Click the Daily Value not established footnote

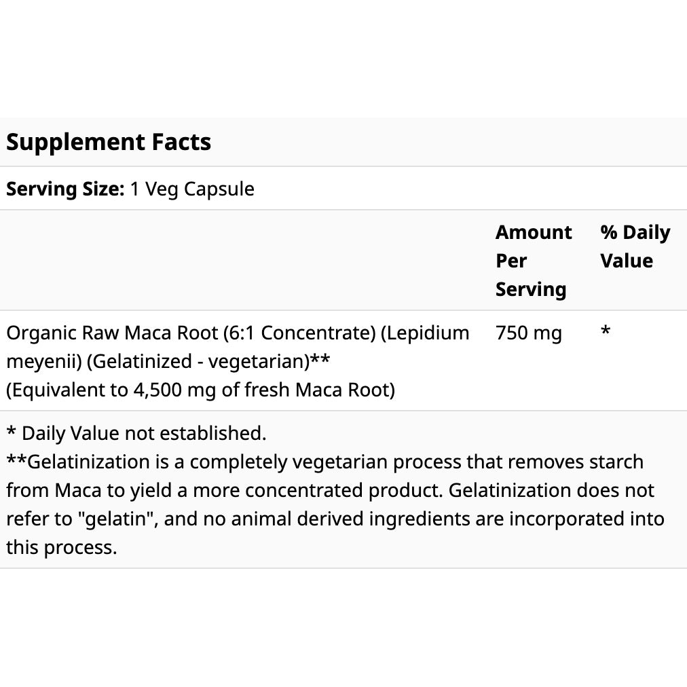click(x=136, y=433)
